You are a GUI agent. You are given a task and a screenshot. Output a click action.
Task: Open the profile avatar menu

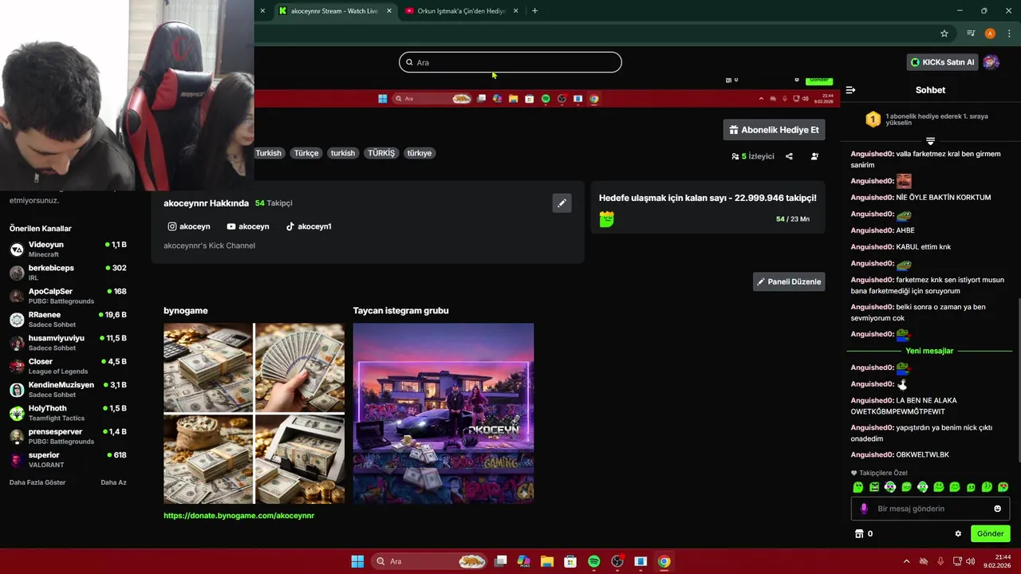tap(991, 62)
